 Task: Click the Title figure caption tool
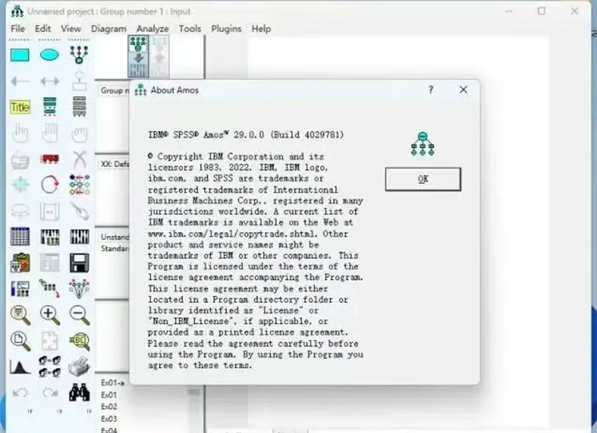pos(20,107)
